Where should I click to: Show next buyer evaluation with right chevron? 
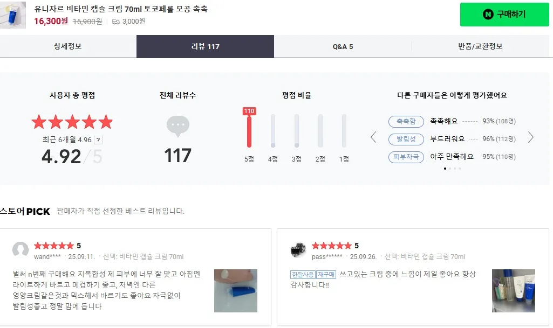[x=530, y=137]
